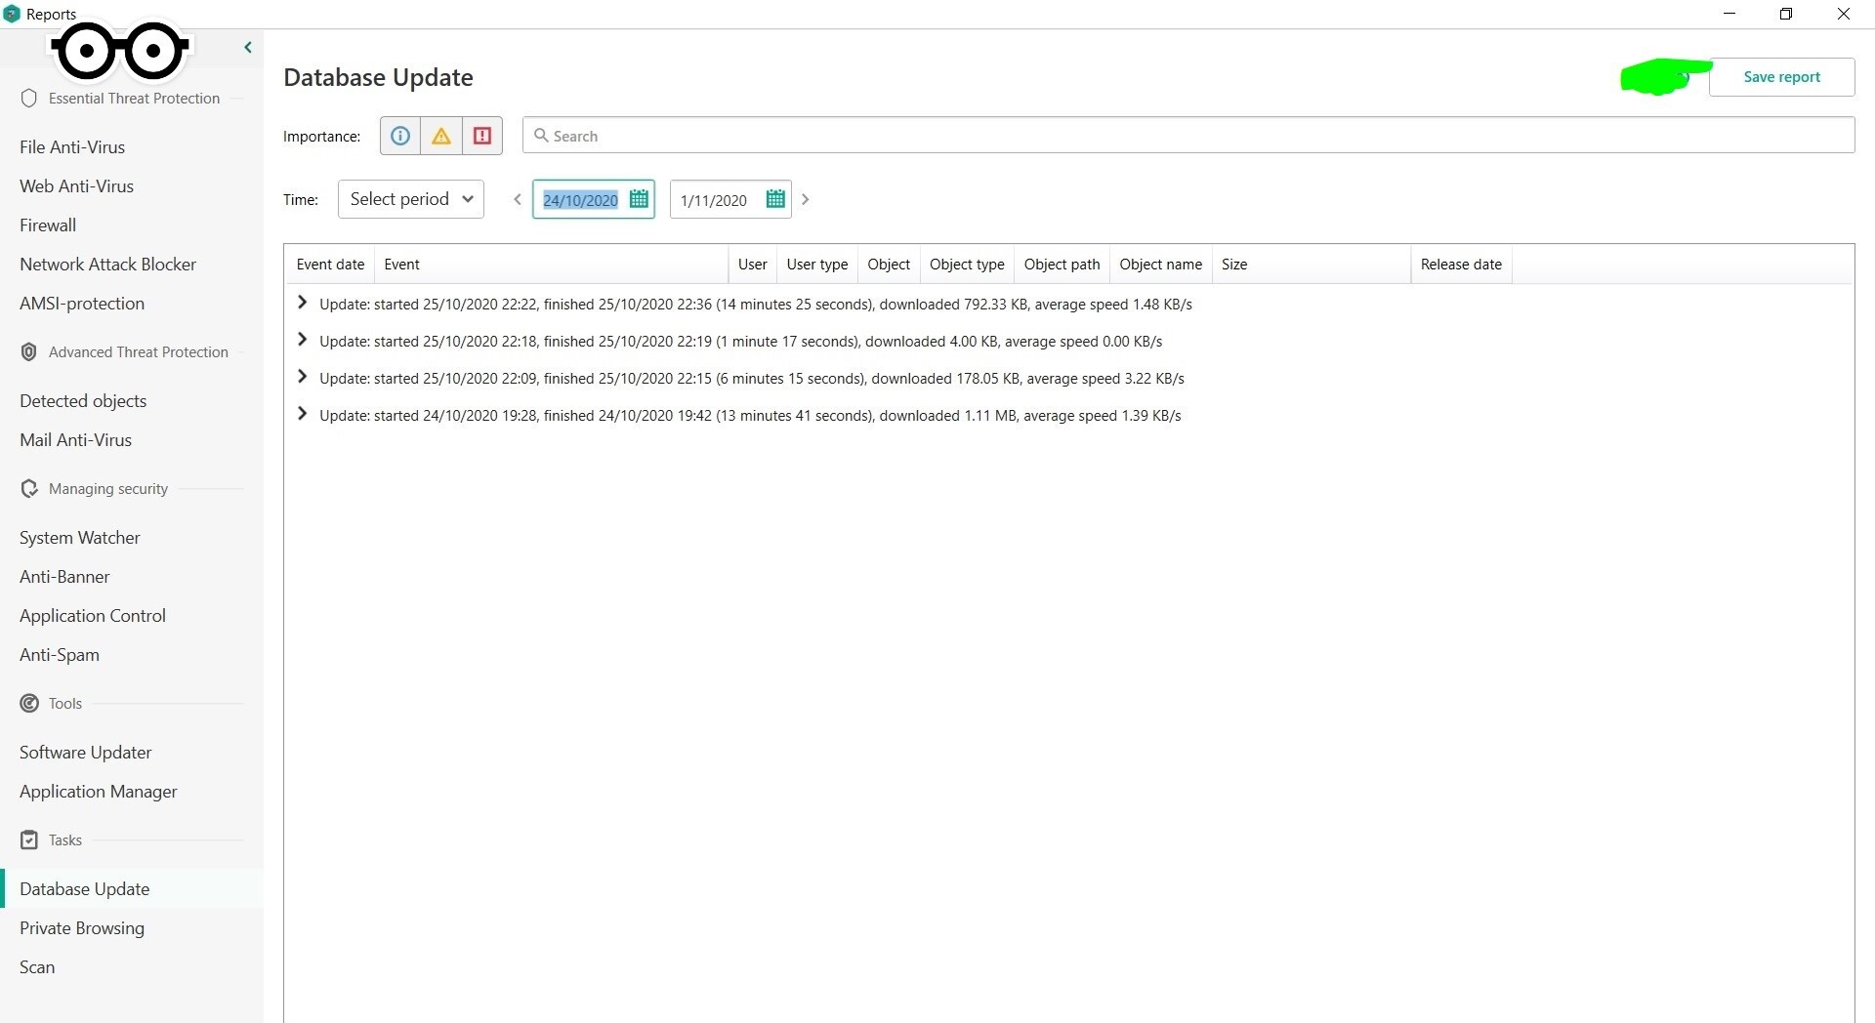The height and width of the screenshot is (1023, 1875).
Task: Sort by the User column header
Action: 752,265
